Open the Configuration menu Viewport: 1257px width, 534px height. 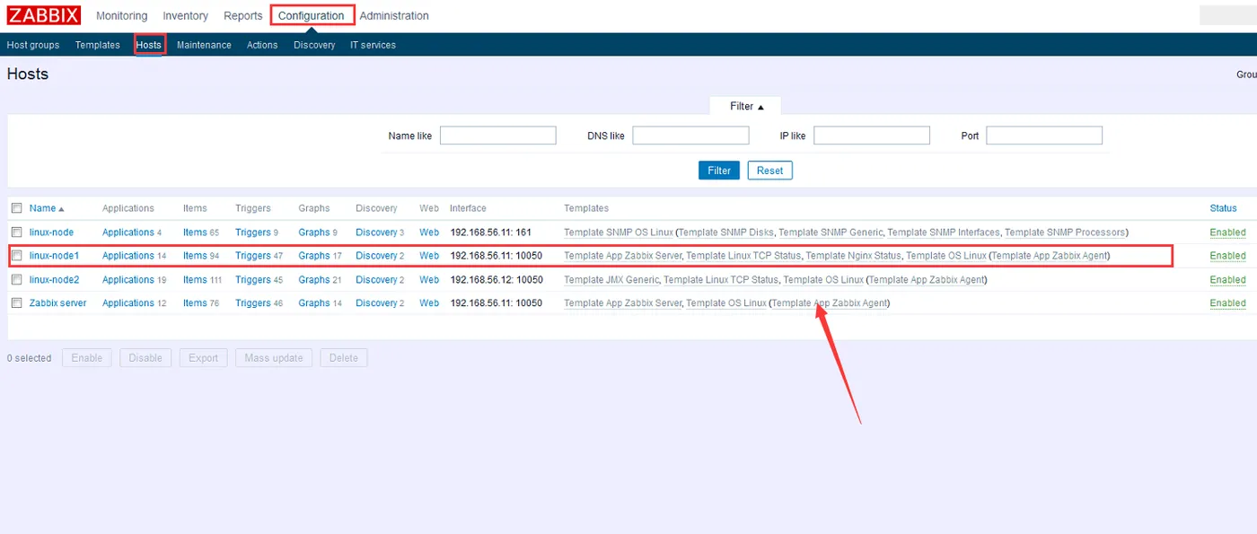pyautogui.click(x=311, y=16)
